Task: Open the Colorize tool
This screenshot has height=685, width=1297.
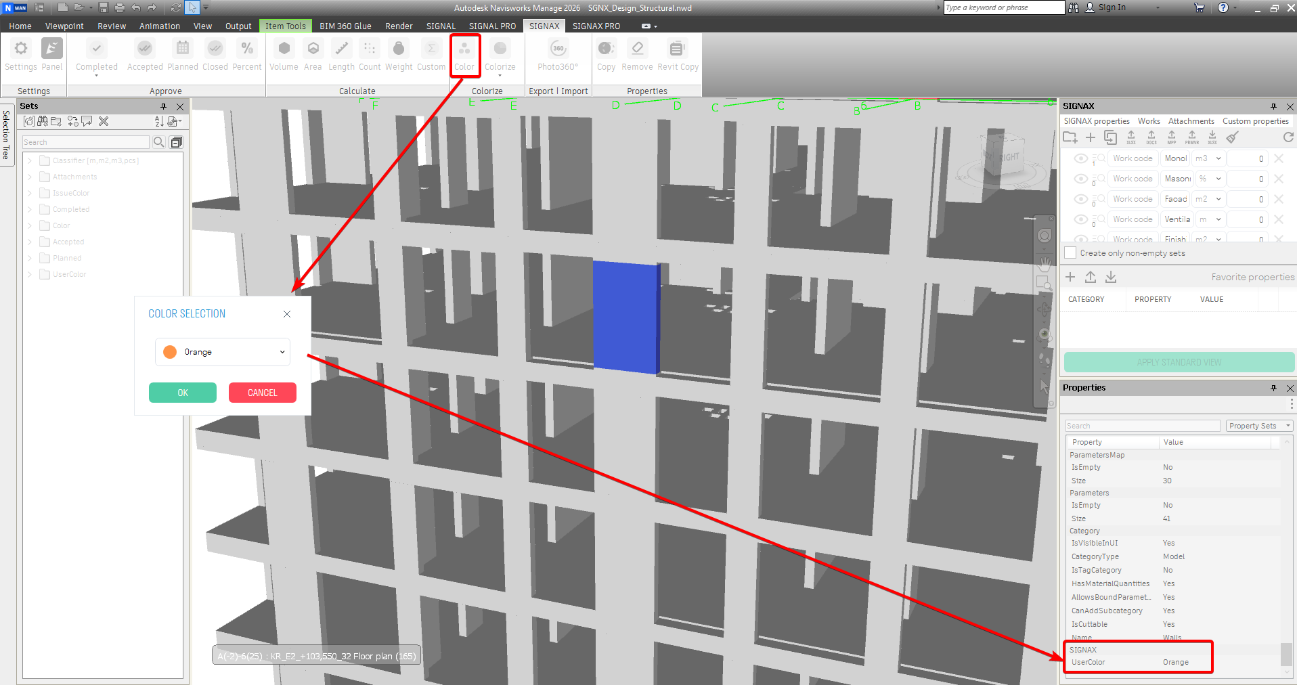Action: coord(500,49)
